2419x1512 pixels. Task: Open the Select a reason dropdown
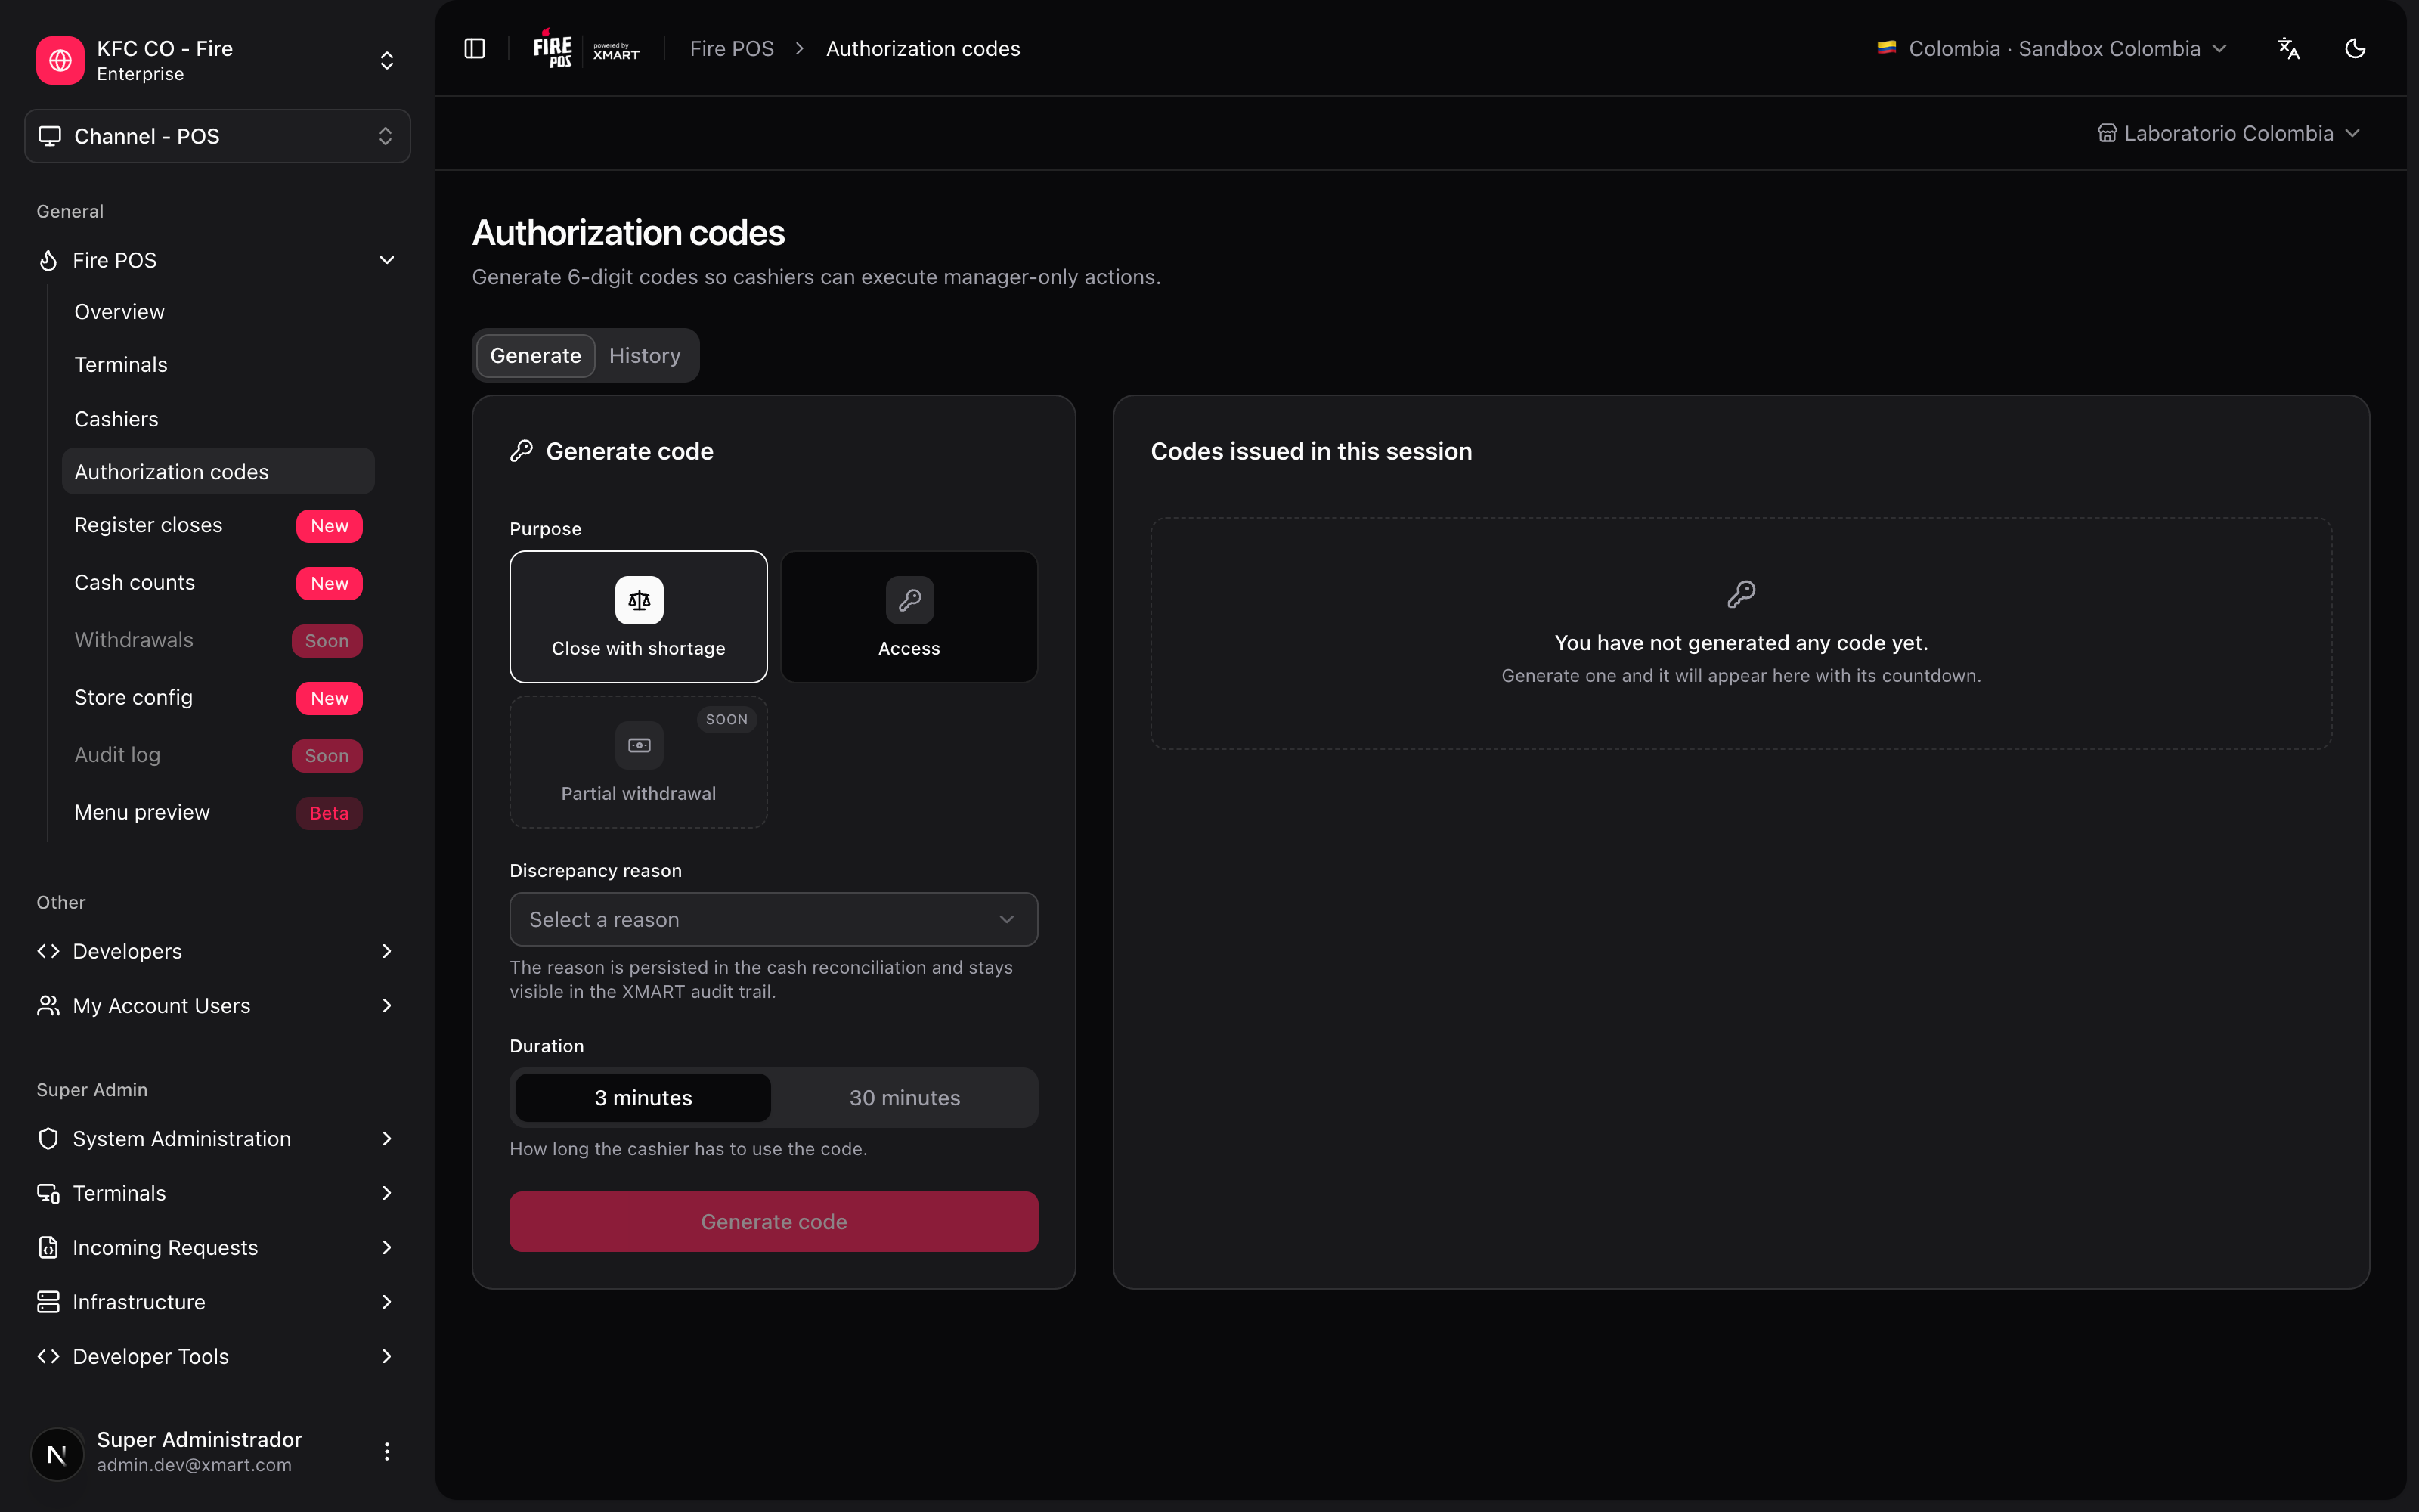773,919
